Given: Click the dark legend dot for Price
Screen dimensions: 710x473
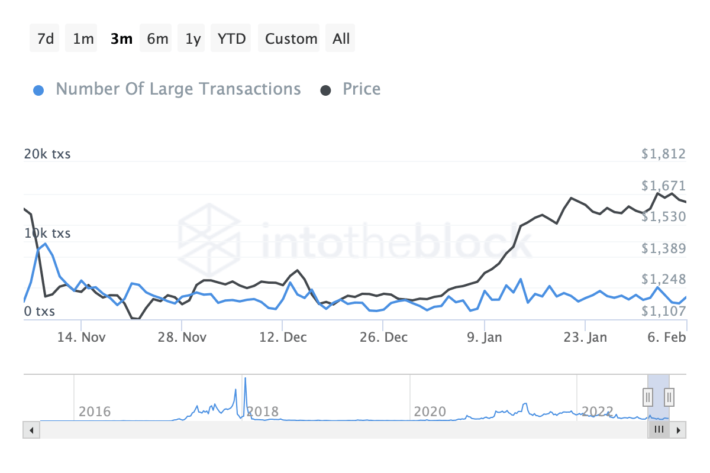Looking at the screenshot, I should [327, 89].
